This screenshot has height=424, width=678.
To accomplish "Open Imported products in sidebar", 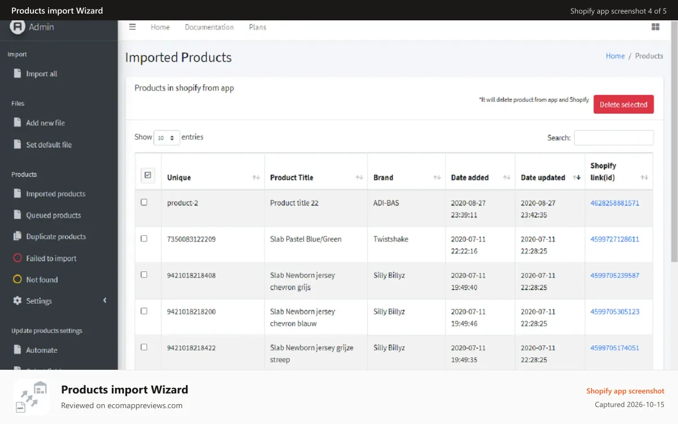I will [55, 193].
